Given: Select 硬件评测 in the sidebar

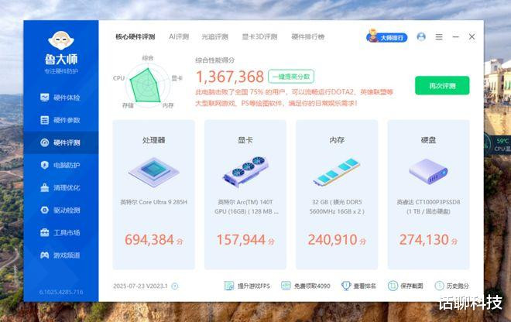Looking at the screenshot, I should point(60,142).
